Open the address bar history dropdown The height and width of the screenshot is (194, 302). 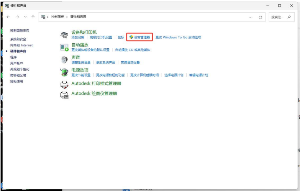[x=250, y=17]
